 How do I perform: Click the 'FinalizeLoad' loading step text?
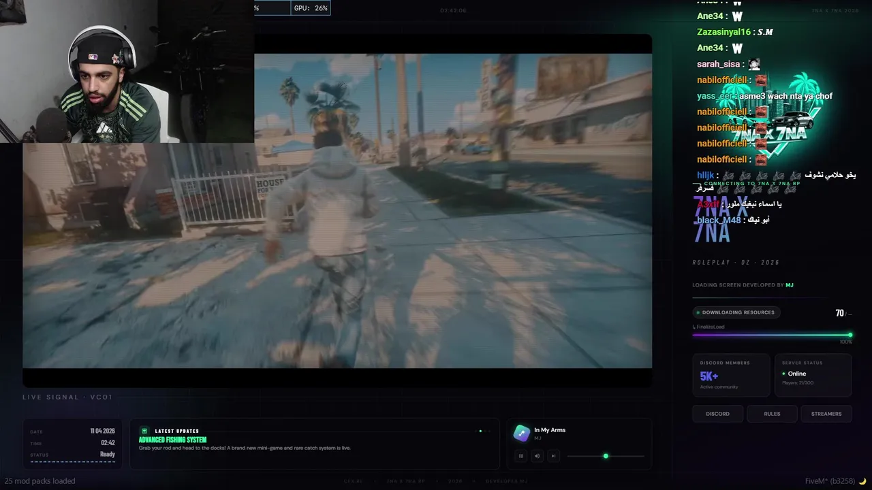coord(711,327)
